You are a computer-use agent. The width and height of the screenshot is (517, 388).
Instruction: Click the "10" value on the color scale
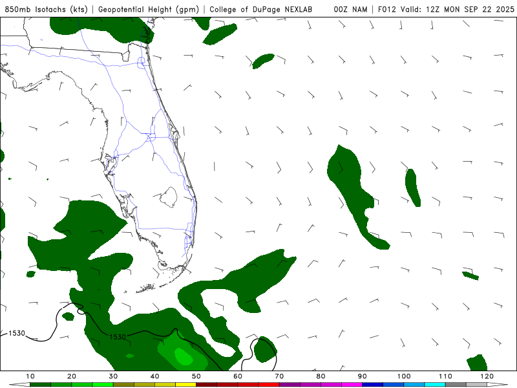pyautogui.click(x=30, y=376)
